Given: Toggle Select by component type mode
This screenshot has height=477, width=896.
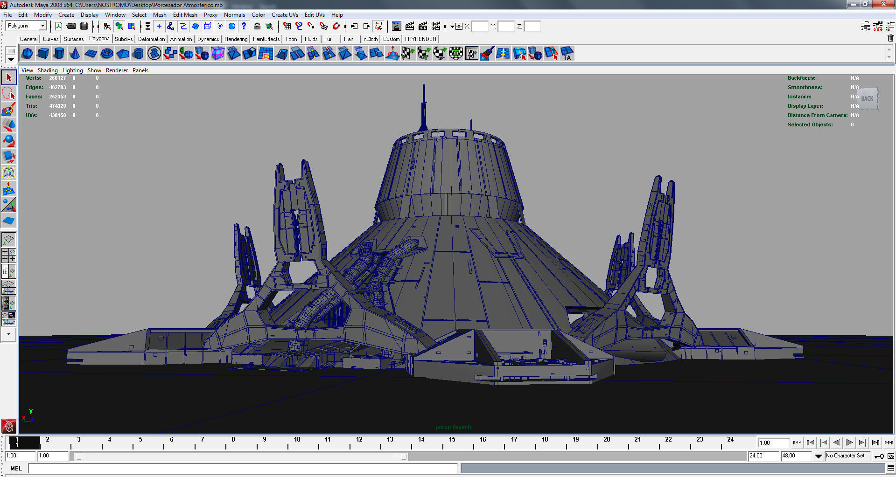Looking at the screenshot, I should tap(132, 26).
